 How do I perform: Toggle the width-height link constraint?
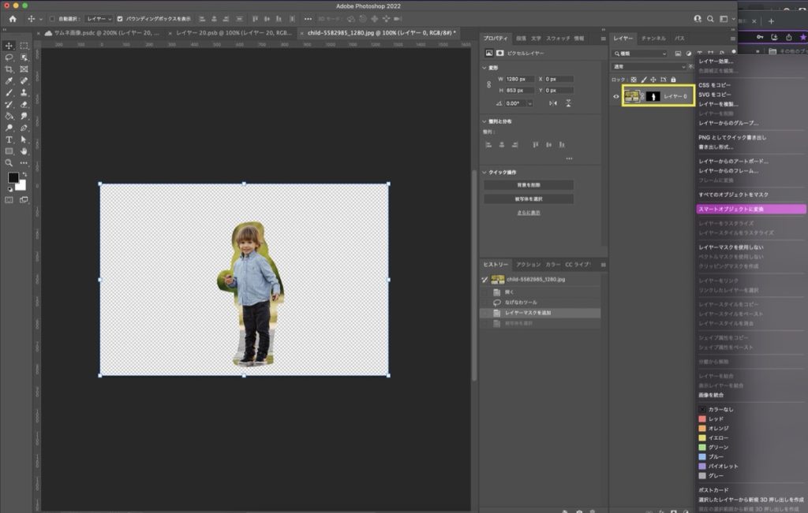[488, 84]
